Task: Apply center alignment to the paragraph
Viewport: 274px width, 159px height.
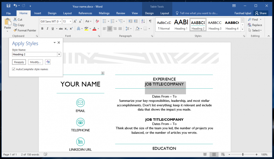Action: point(110,29)
